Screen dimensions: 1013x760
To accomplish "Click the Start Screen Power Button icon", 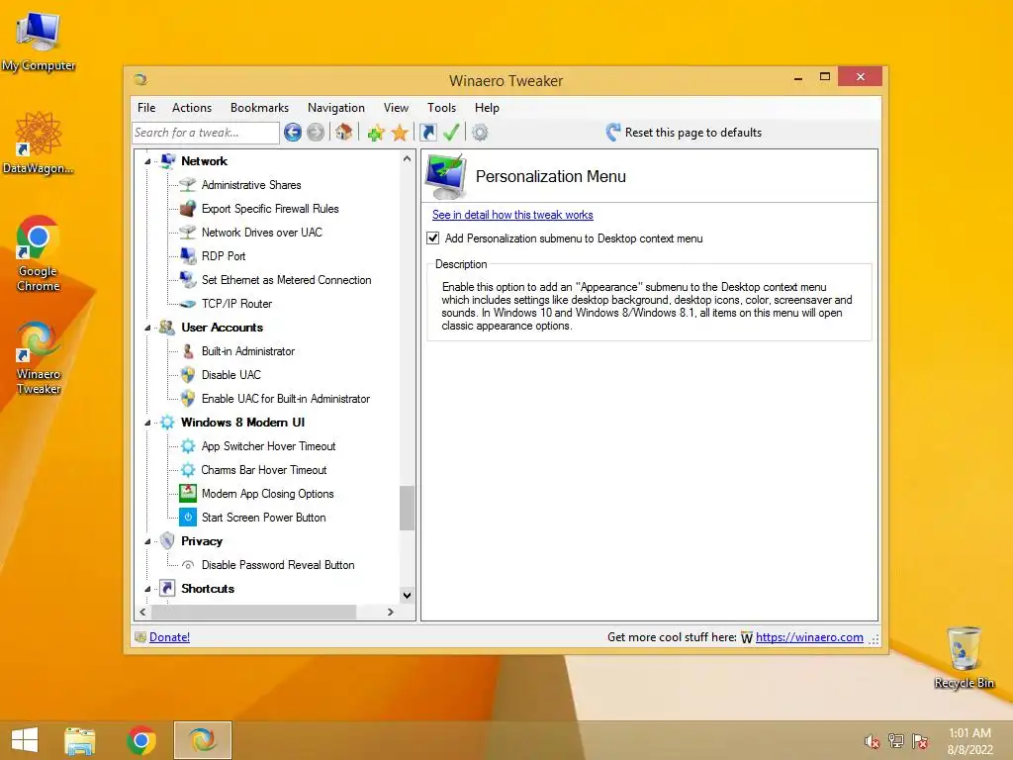I will (x=187, y=517).
